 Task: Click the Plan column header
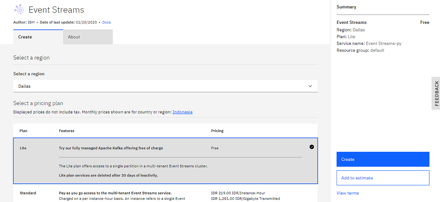(23, 130)
